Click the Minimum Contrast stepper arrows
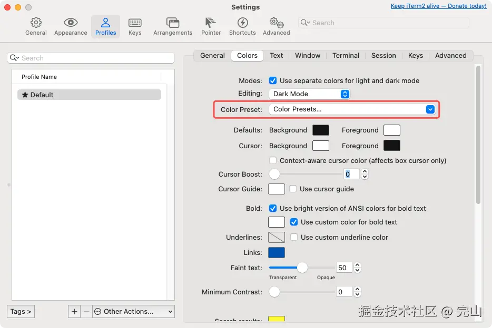 pos(357,292)
